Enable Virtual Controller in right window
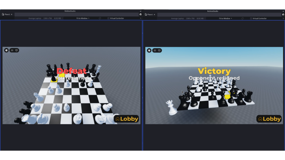Screen dimensions: 285x160 pos(251,19)
